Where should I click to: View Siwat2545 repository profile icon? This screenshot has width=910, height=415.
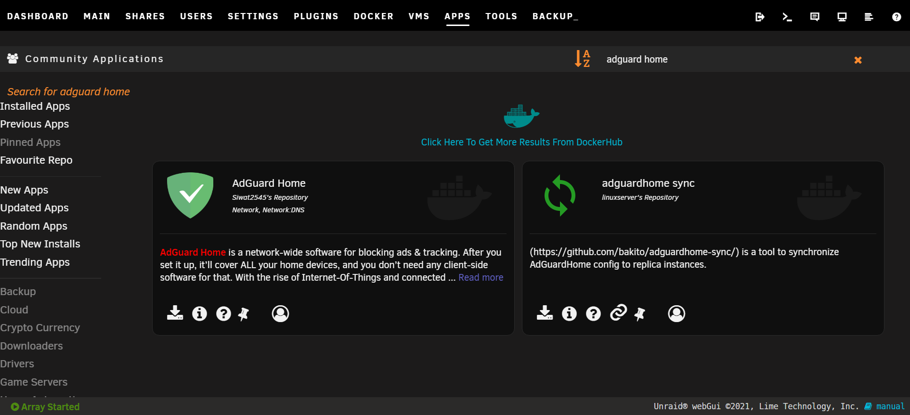click(x=280, y=313)
